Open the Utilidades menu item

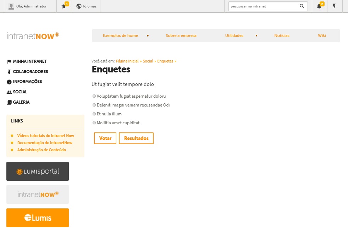(x=234, y=36)
